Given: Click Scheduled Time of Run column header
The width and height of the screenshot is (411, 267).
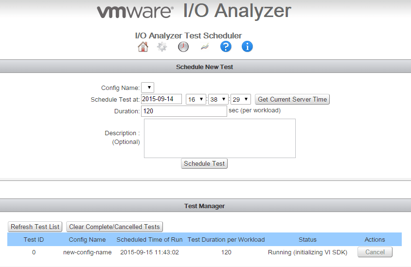Looking at the screenshot, I should click(149, 239).
